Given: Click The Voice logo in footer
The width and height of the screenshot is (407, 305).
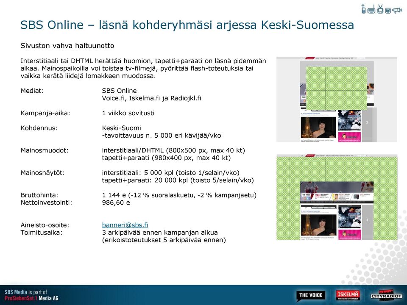Looking at the screenshot, I should point(311,295).
